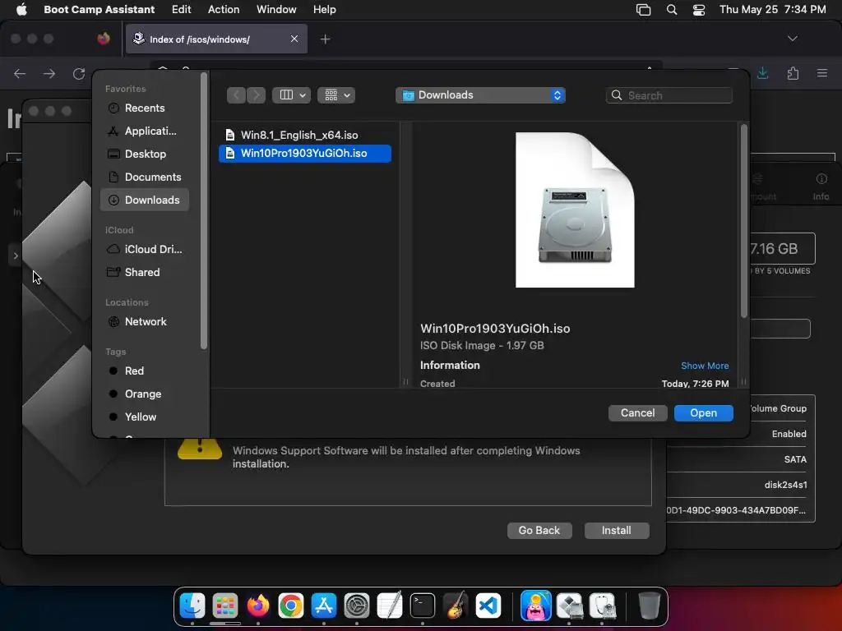The width and height of the screenshot is (842, 631).
Task: Go to the Desktop folder in the sidebar
Action: (144, 154)
